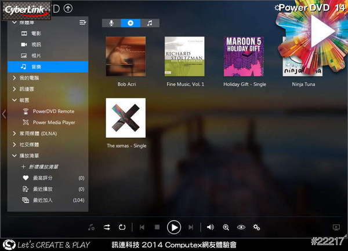Open The xxmas - Single album cover
Image resolution: width=348 pixels, height=251 pixels.
coord(126,118)
